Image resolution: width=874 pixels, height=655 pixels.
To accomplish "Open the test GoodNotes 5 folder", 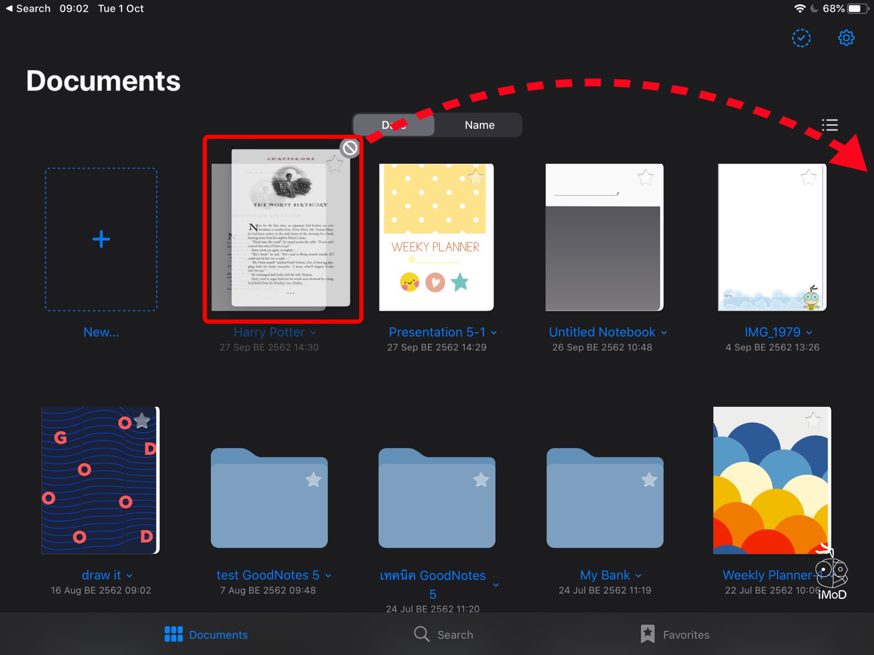I will (269, 499).
